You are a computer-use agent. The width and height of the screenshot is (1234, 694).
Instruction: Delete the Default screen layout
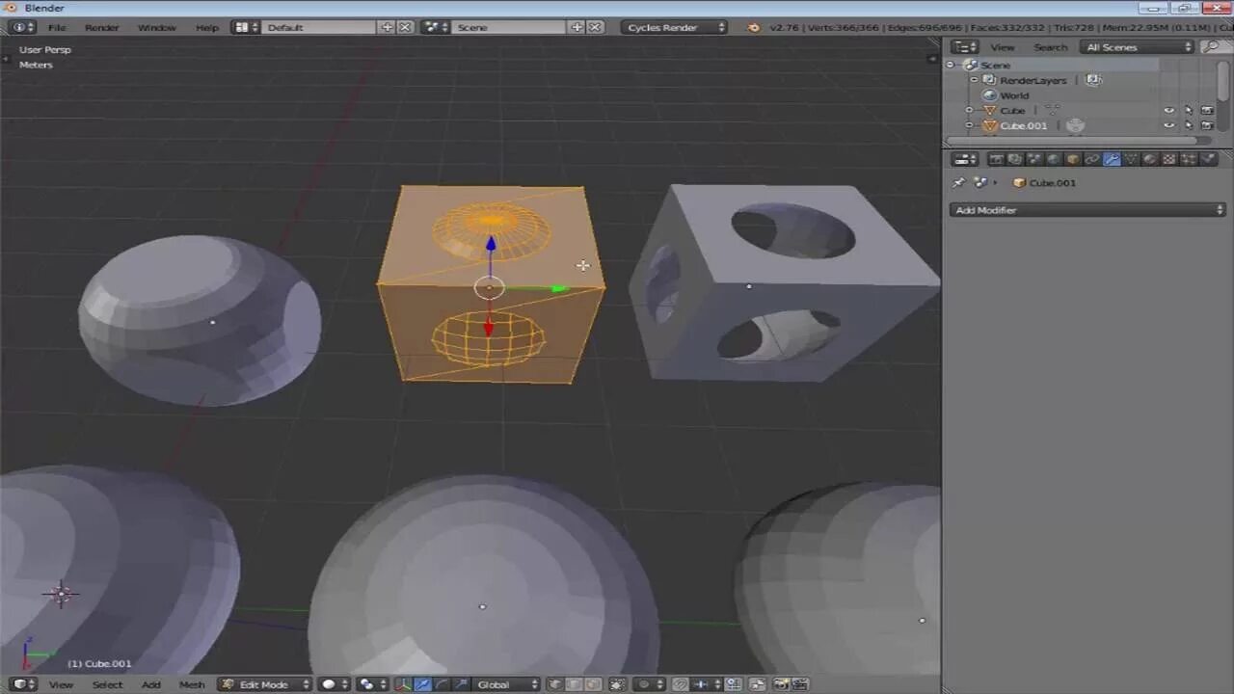coord(405,27)
